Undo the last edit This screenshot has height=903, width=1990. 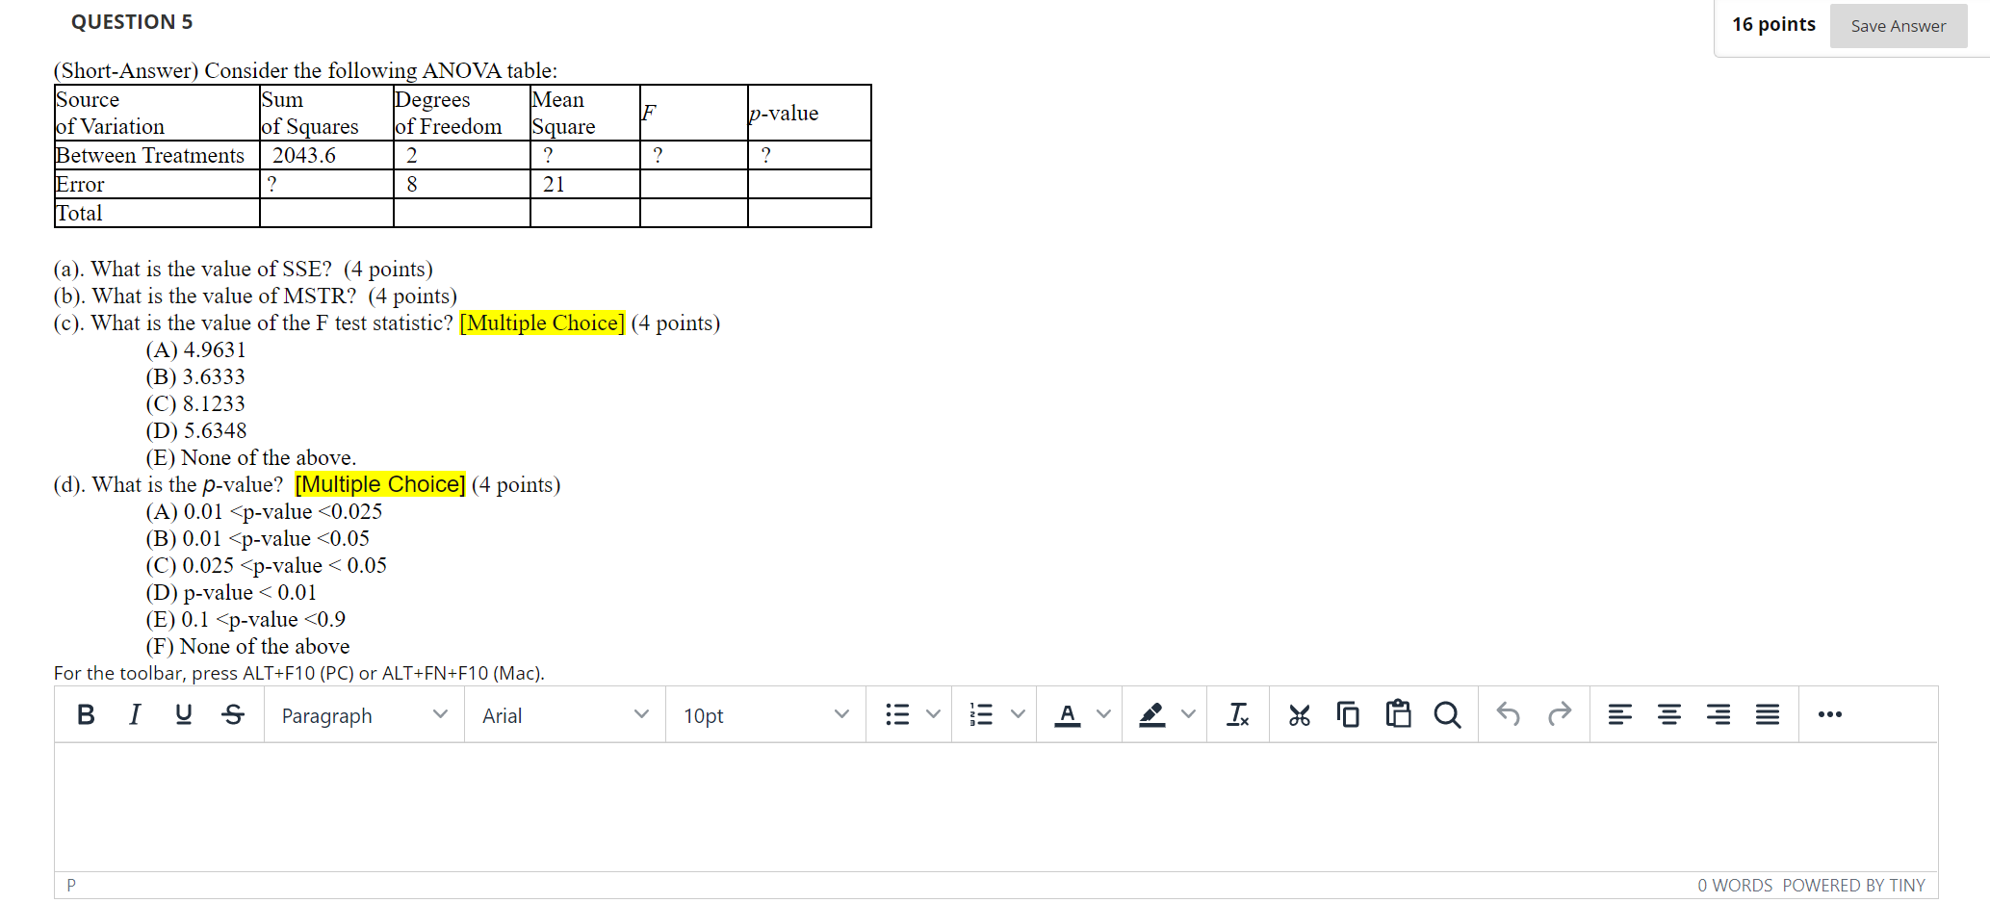pyautogui.click(x=1509, y=714)
